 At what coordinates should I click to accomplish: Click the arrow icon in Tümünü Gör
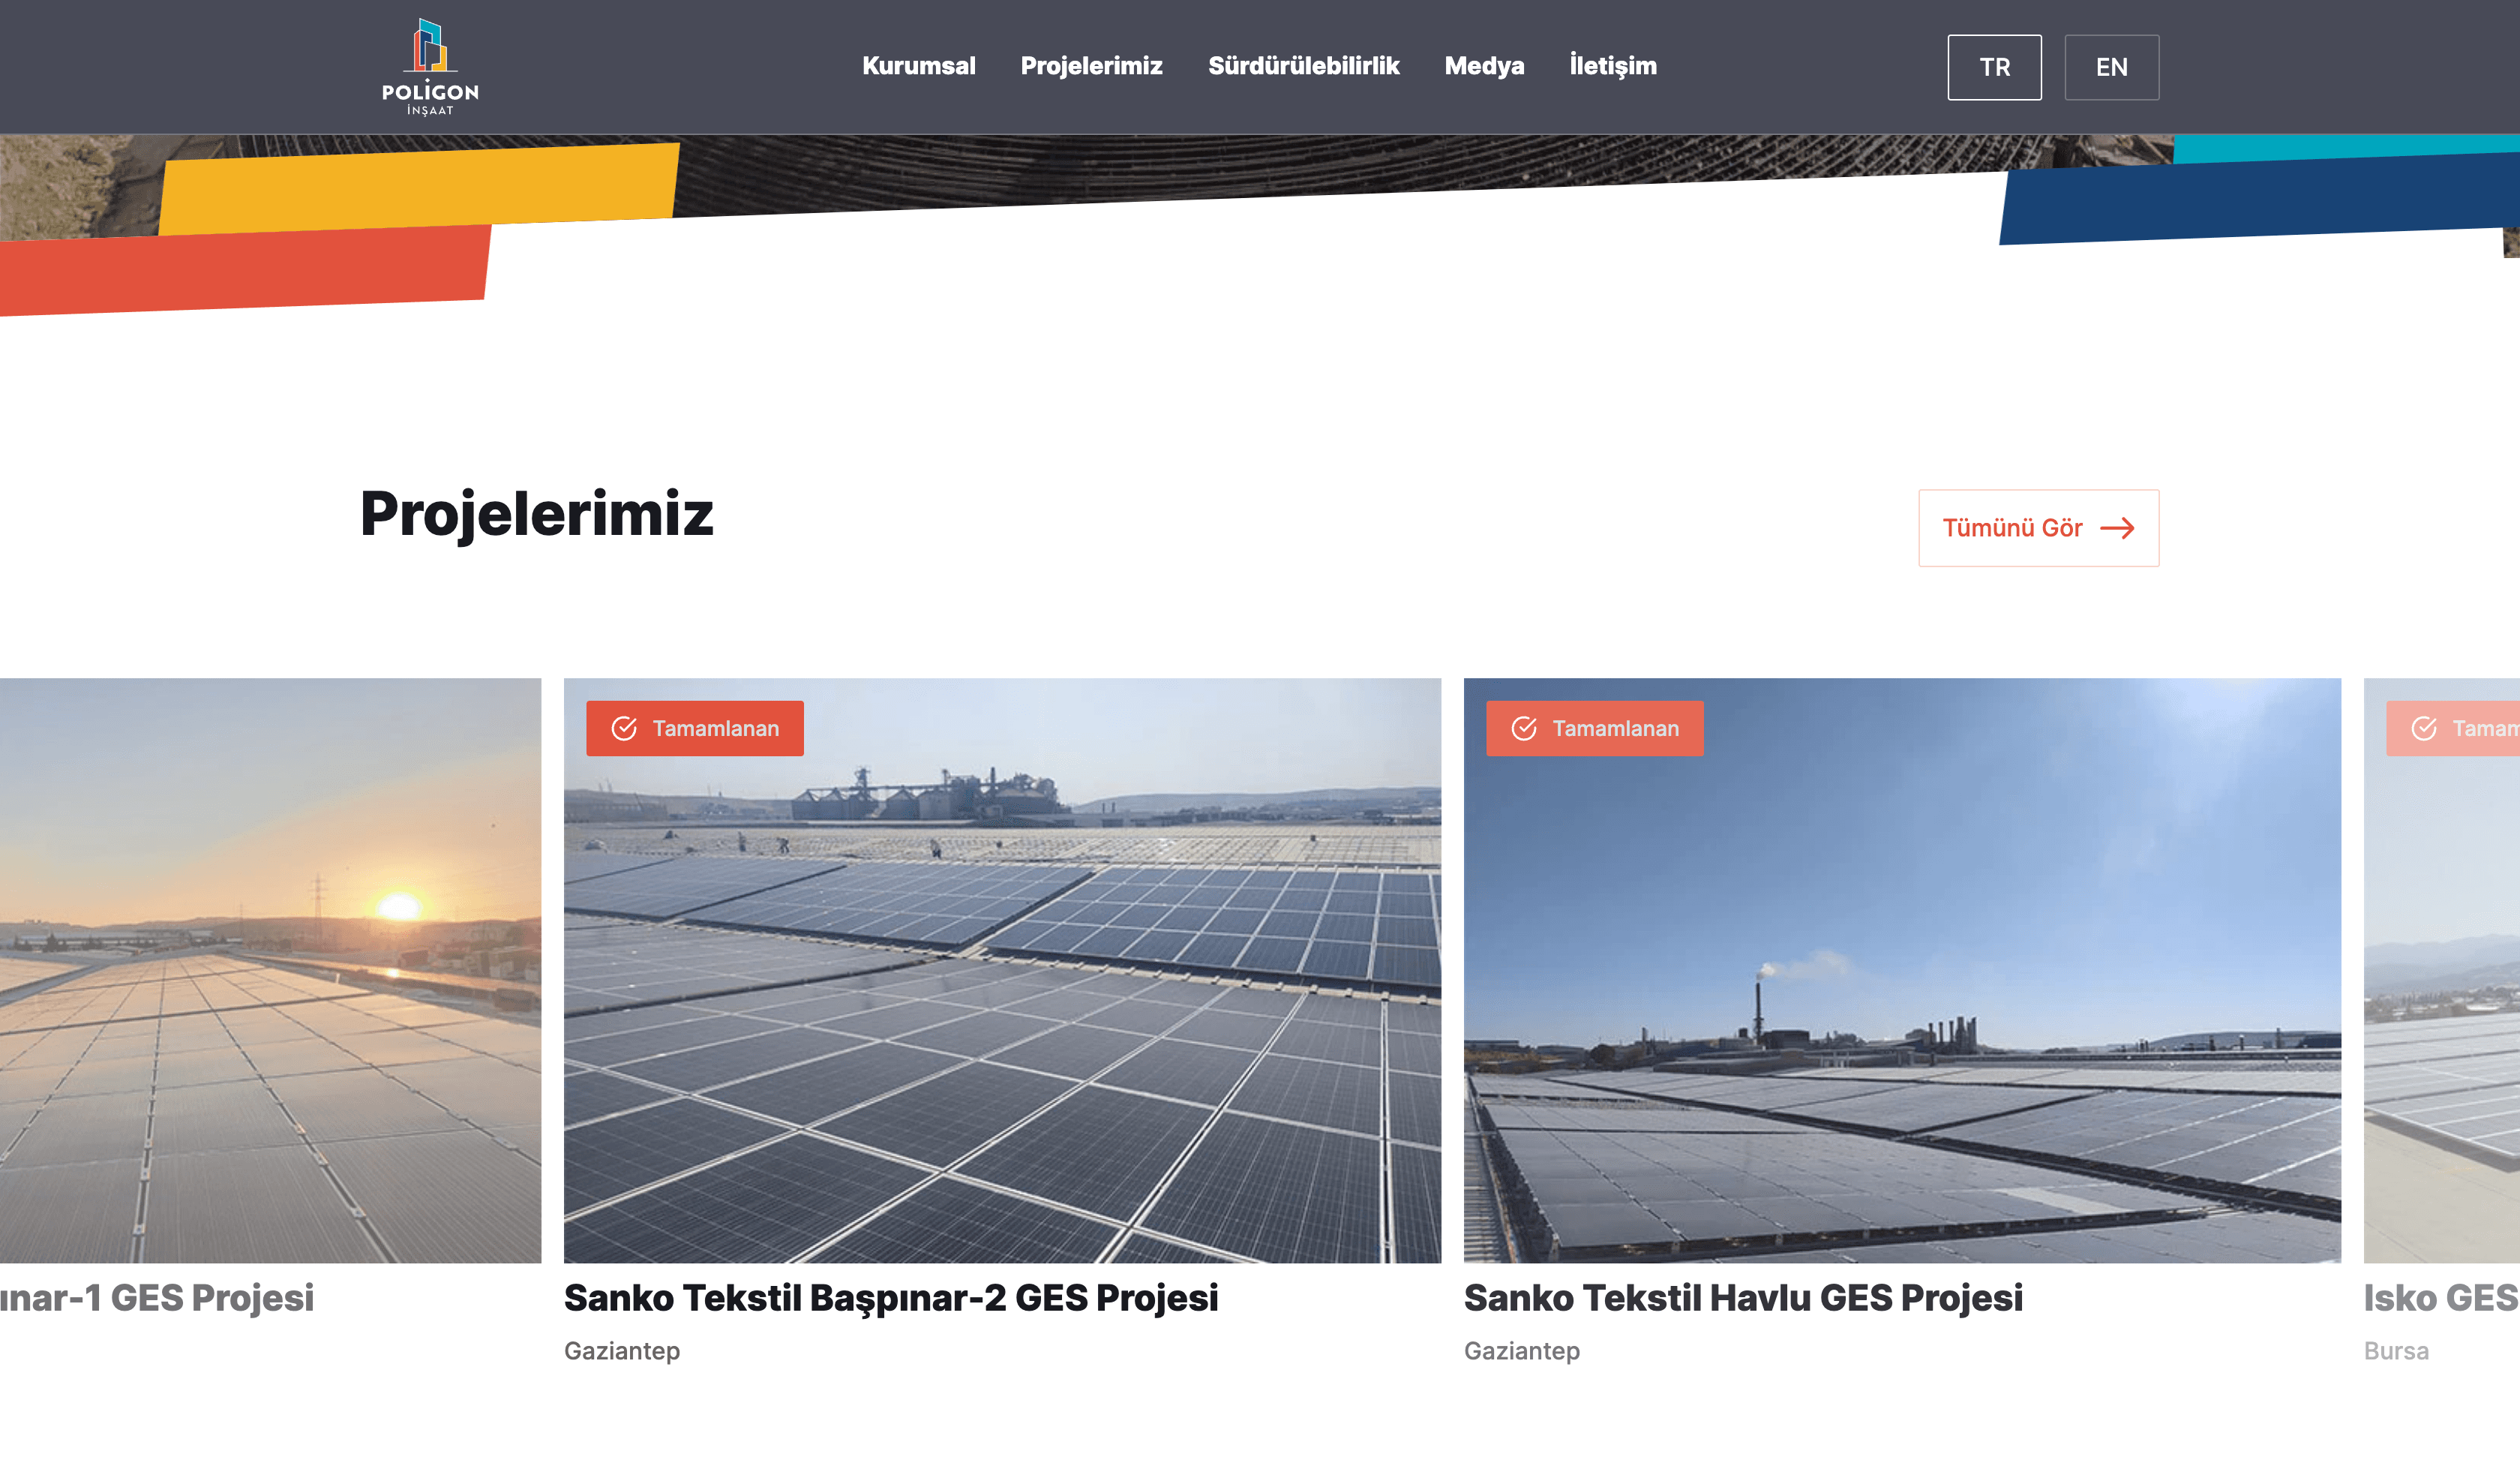pos(2117,528)
